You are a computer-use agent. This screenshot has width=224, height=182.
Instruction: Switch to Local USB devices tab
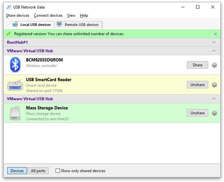coord(31,25)
